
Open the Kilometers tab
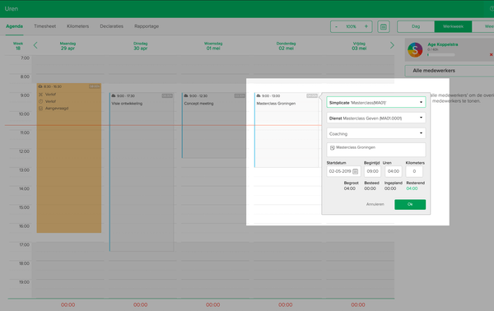click(78, 26)
